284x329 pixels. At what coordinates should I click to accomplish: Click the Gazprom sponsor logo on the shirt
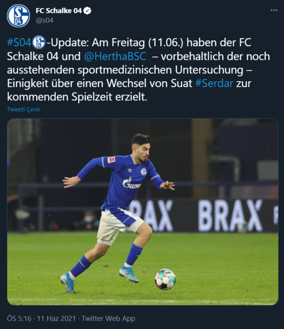[132, 183]
